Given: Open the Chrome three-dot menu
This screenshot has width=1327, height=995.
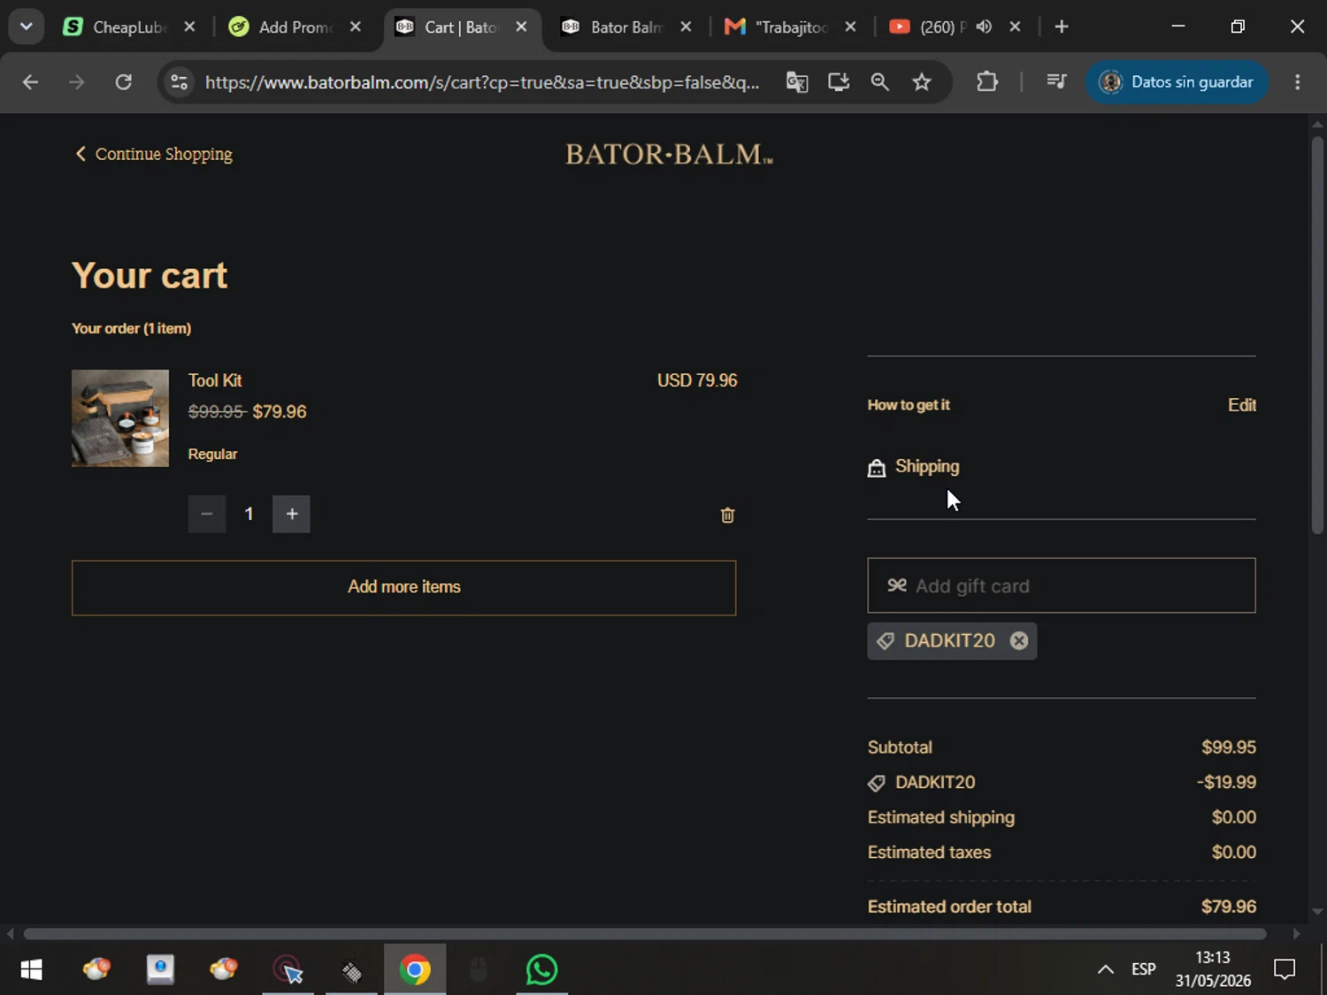Looking at the screenshot, I should click(1298, 82).
